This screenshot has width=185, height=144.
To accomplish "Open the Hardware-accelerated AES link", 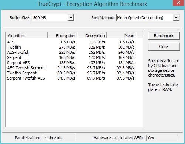I will tap(118, 138).
